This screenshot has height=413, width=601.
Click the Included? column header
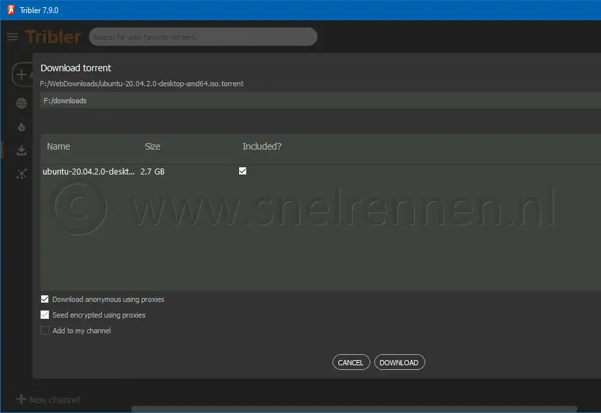coord(262,146)
